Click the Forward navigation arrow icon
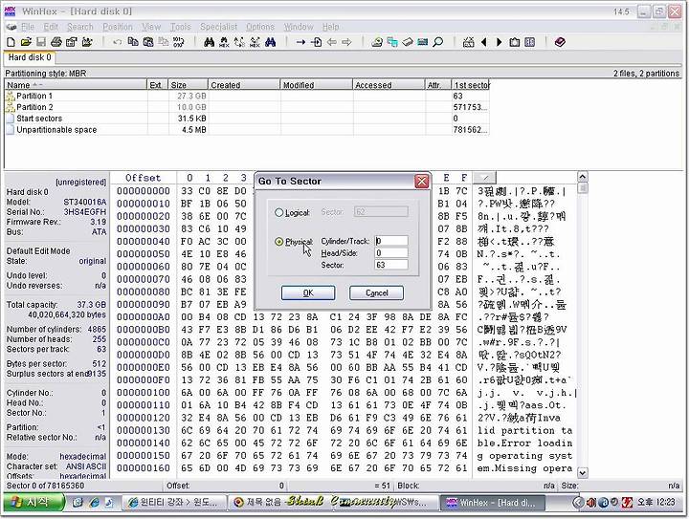This screenshot has width=689, height=519. [347, 42]
